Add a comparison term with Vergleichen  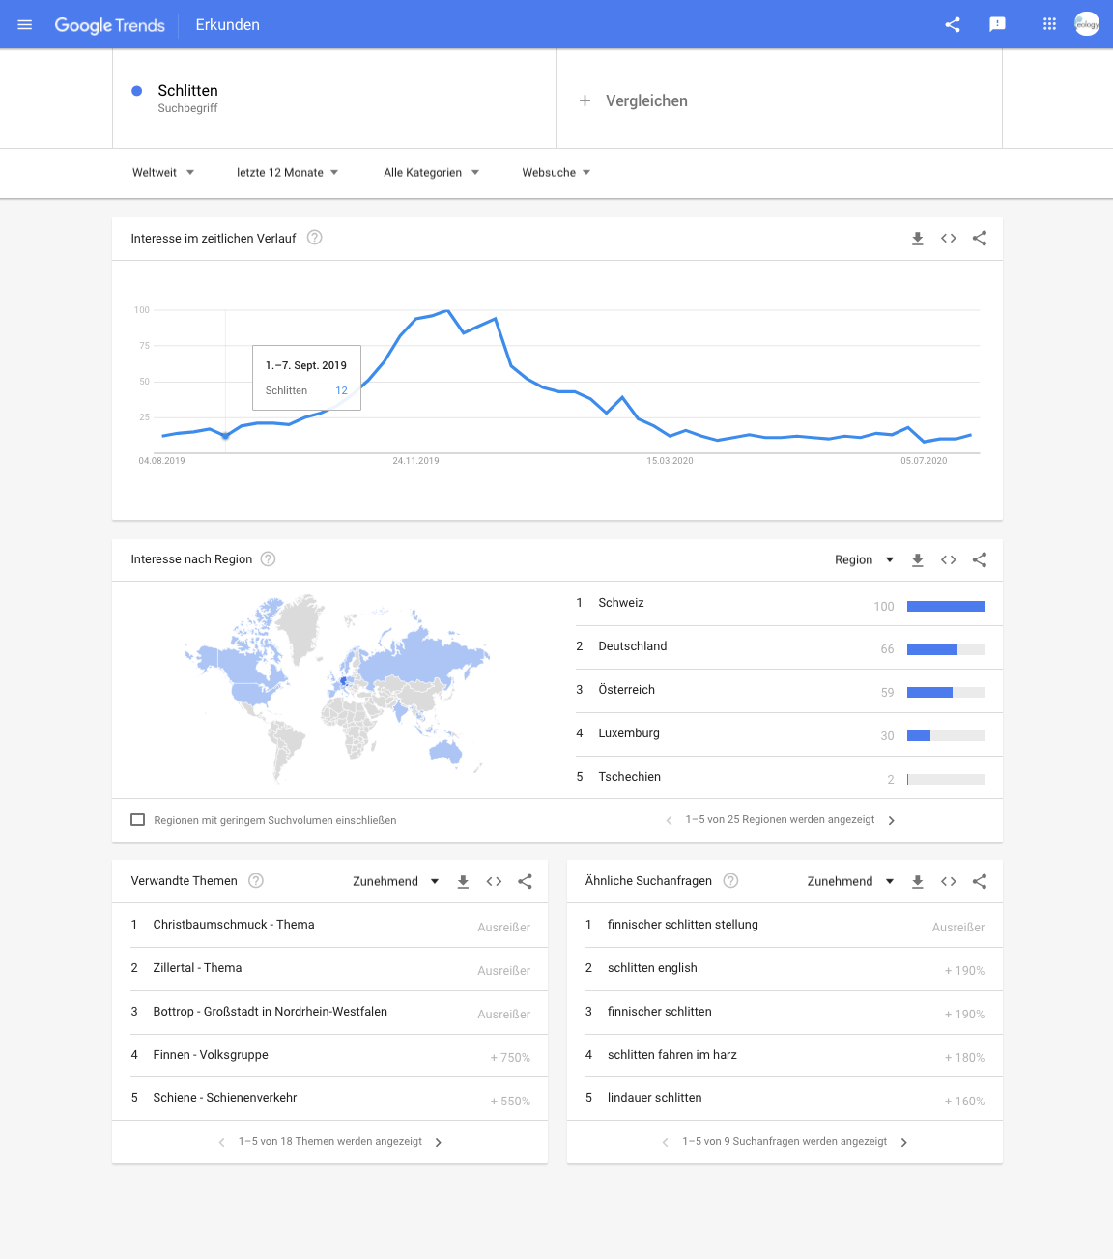click(633, 100)
